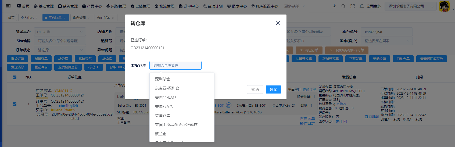Open 订单状态 dropdown

click(60, 50)
